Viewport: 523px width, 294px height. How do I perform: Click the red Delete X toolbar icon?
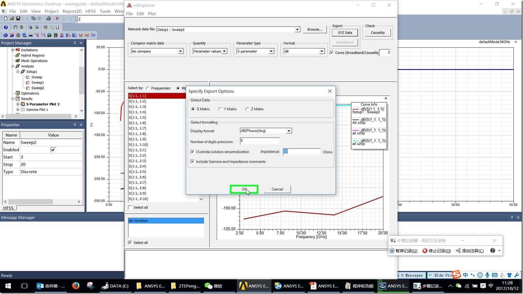pyautogui.click(x=57, y=19)
